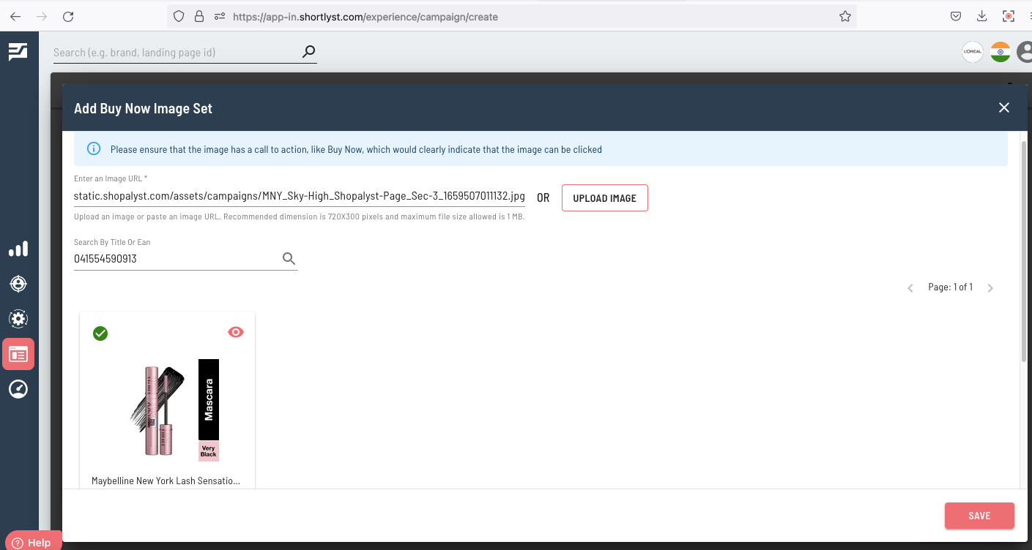Open the settings gear sidebar icon
The image size is (1032, 550).
pyautogui.click(x=18, y=319)
